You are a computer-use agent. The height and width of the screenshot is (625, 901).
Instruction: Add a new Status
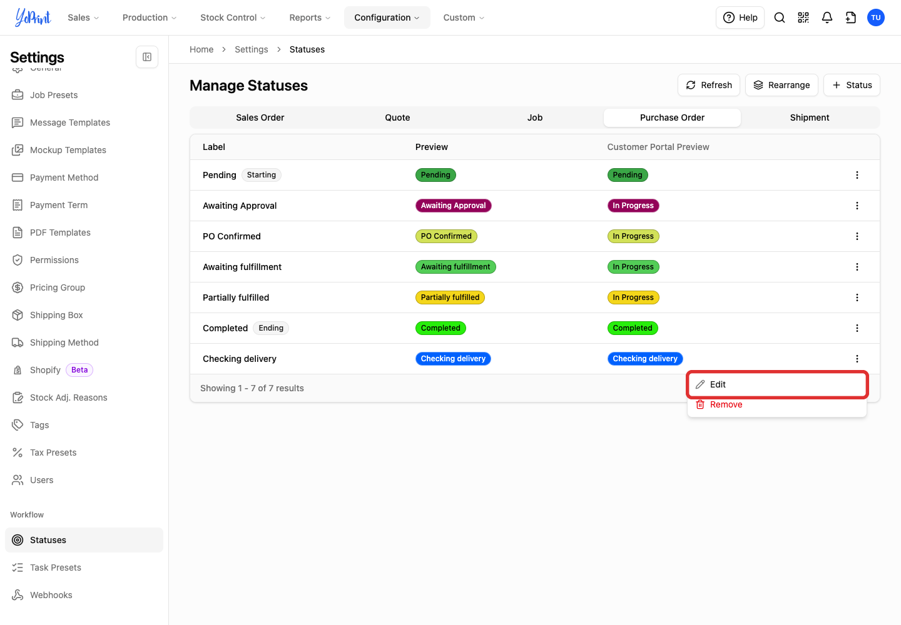pyautogui.click(x=852, y=85)
